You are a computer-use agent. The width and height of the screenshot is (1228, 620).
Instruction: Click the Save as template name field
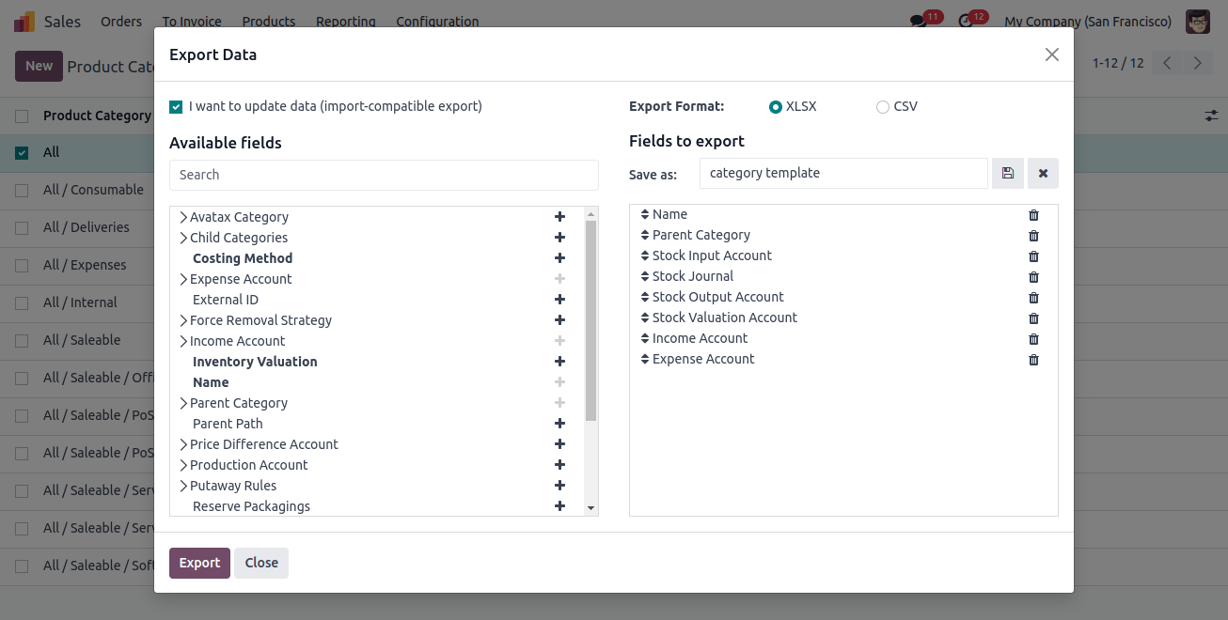pyautogui.click(x=843, y=173)
